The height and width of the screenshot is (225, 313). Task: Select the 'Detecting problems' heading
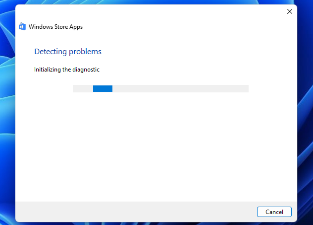pyautogui.click(x=68, y=52)
